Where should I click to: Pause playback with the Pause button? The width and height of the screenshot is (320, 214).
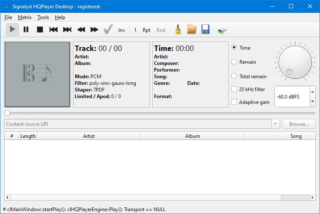26,29
